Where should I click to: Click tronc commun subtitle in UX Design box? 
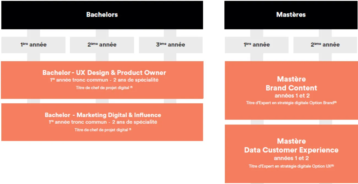104,80
